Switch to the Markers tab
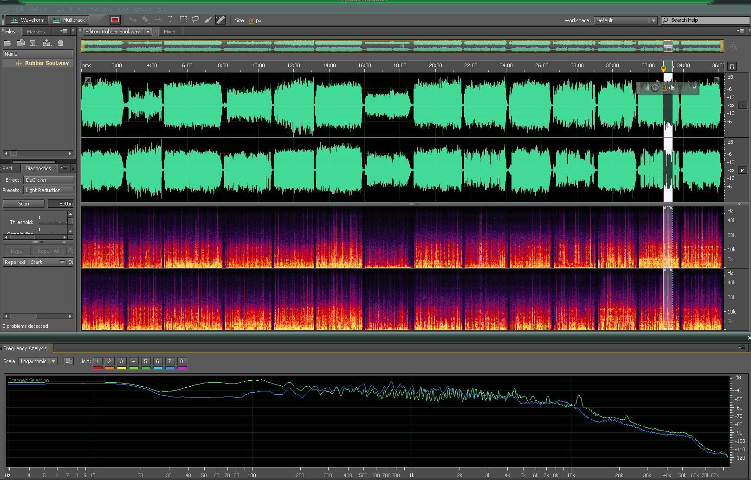Image resolution: width=751 pixels, height=480 pixels. point(36,32)
